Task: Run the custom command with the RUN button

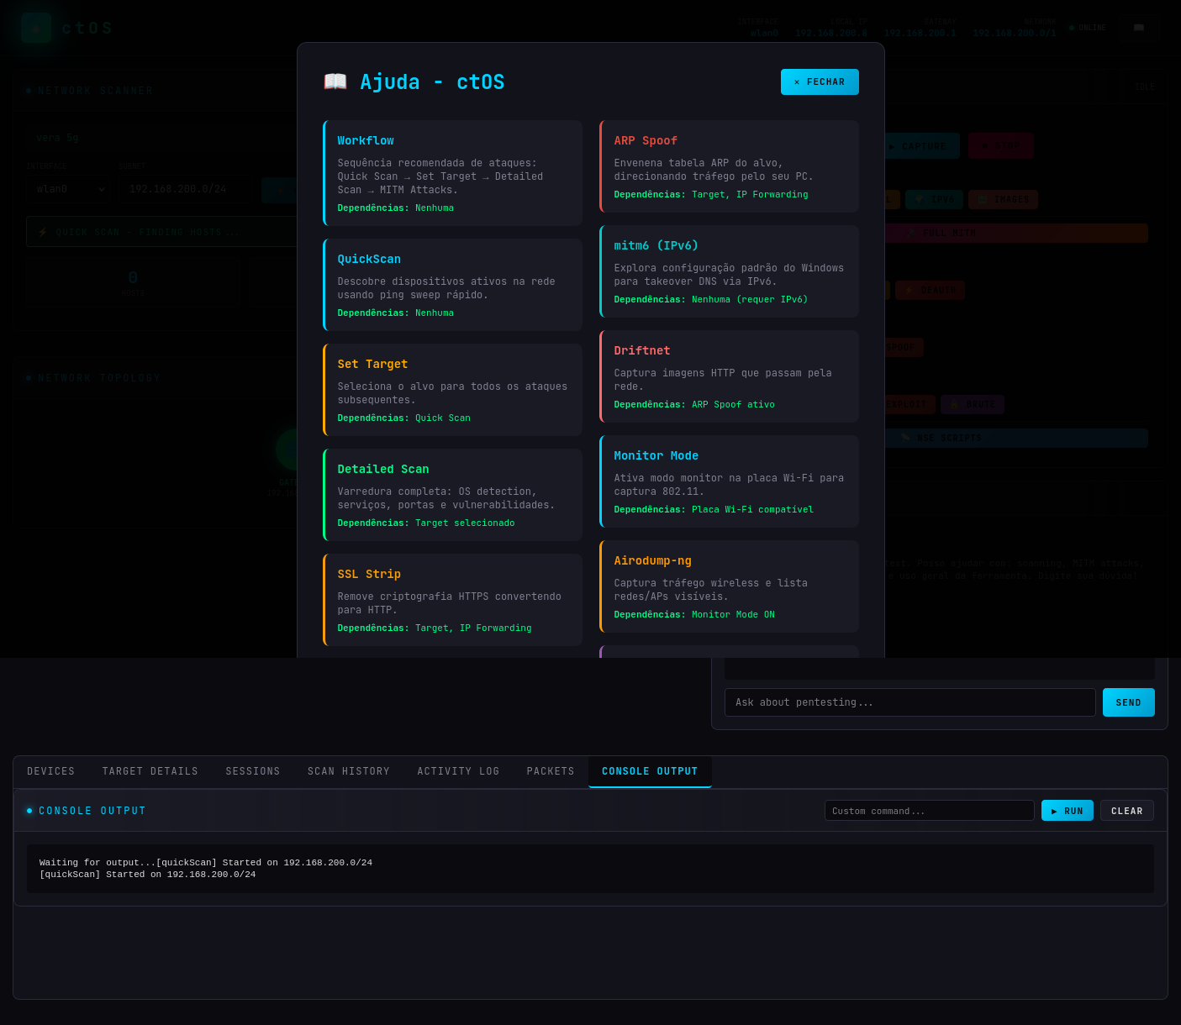Action: (x=1068, y=811)
